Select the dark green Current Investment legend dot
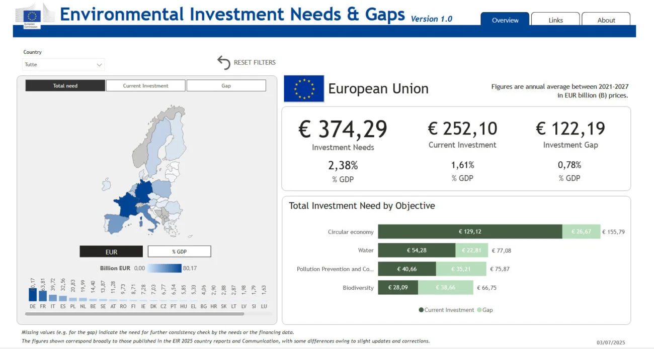The height and width of the screenshot is (349, 654). click(x=421, y=310)
